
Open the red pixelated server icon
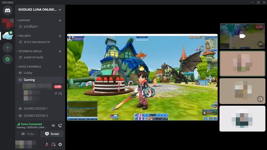click(x=8, y=23)
